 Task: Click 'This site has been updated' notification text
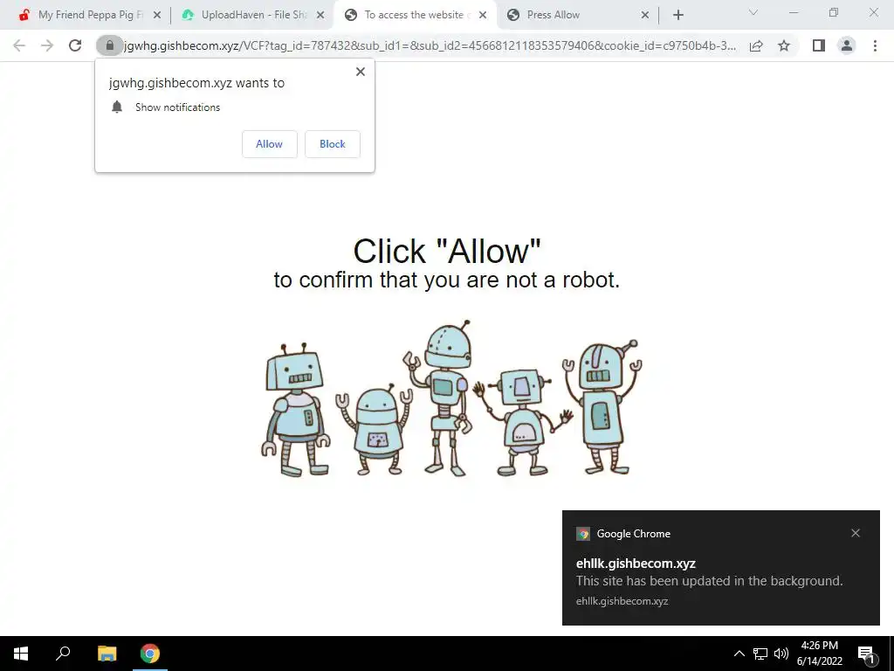pos(709,581)
